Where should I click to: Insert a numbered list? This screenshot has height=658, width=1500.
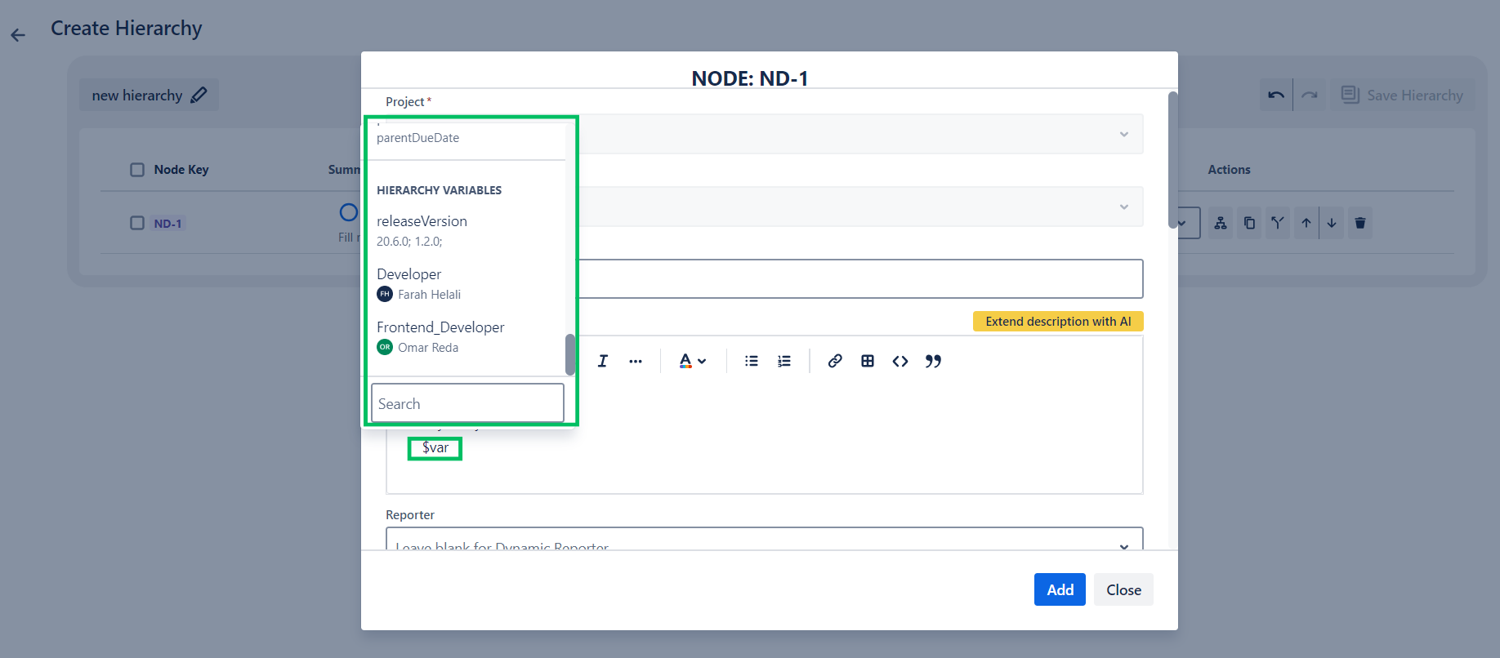tap(783, 361)
